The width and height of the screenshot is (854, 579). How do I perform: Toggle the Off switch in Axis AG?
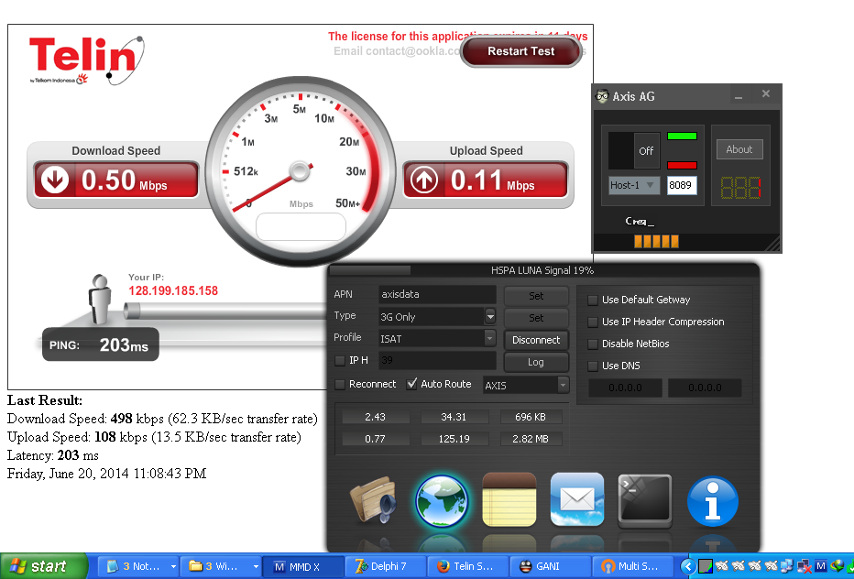[x=634, y=151]
